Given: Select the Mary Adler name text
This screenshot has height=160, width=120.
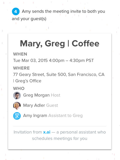Looking at the screenshot, I should tap(34, 105).
